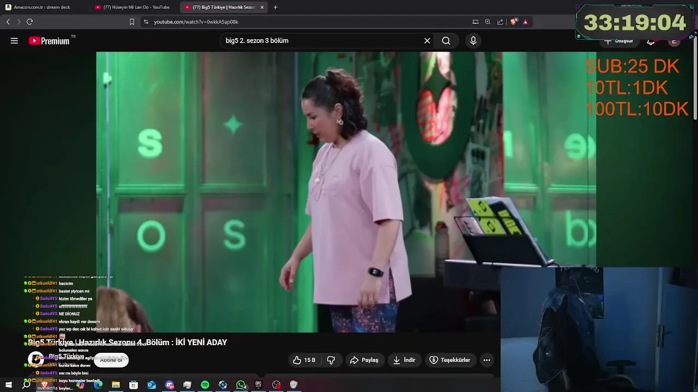Image resolution: width=698 pixels, height=392 pixels.
Task: Clear the YouTube search box text
Action: [x=427, y=41]
